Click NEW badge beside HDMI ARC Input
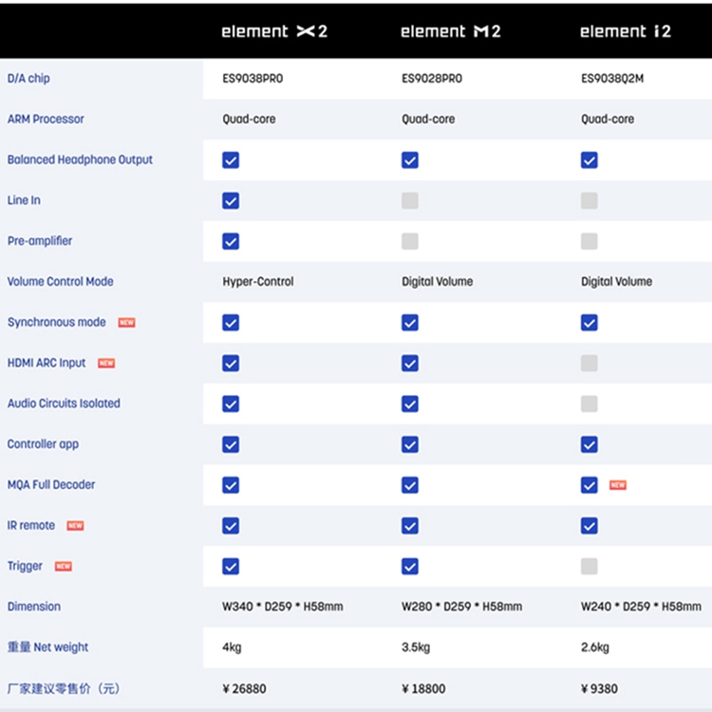The height and width of the screenshot is (712, 712). point(106,364)
